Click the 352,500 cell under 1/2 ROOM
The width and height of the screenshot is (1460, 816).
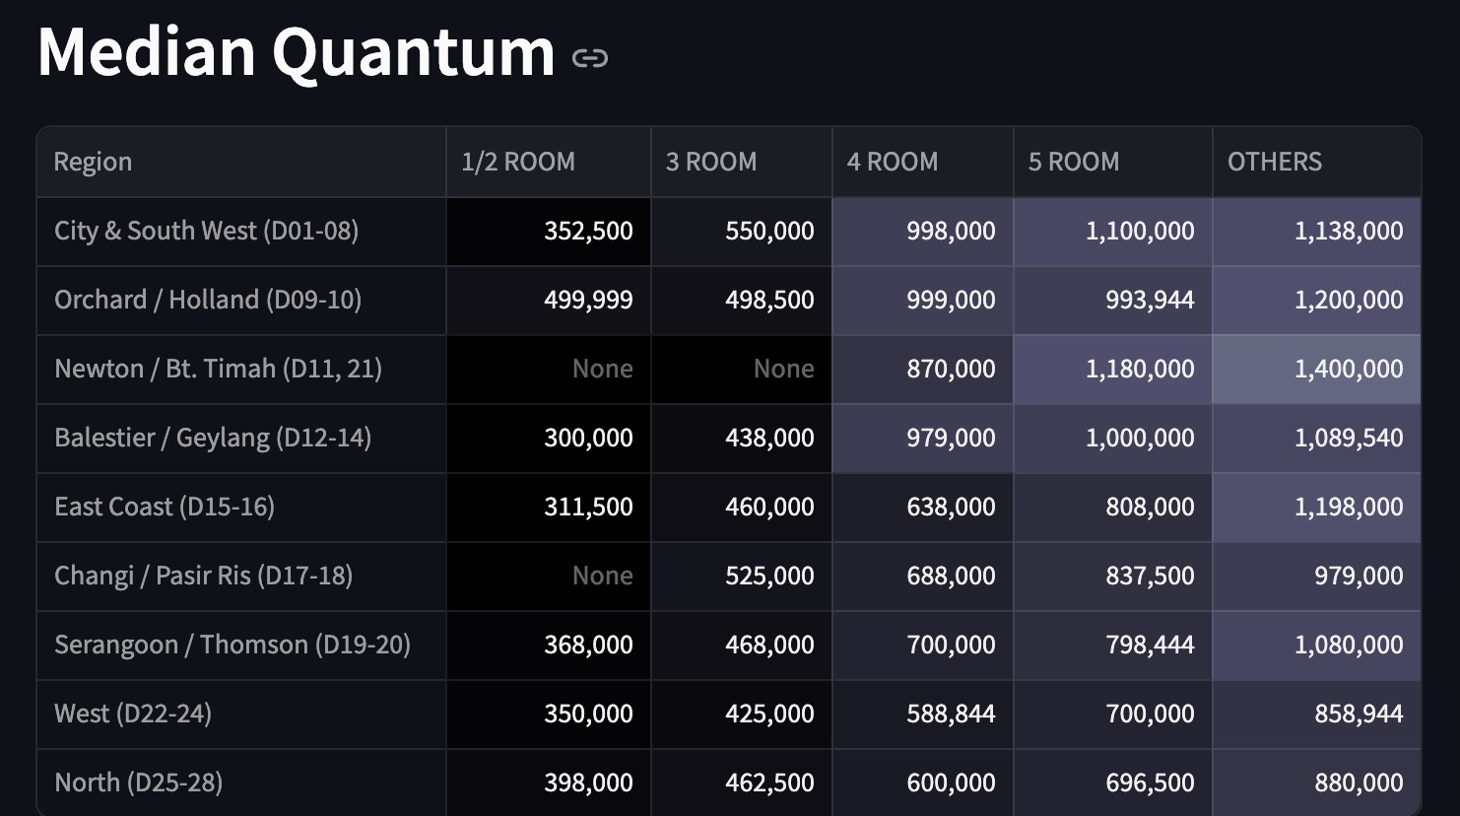pyautogui.click(x=588, y=231)
